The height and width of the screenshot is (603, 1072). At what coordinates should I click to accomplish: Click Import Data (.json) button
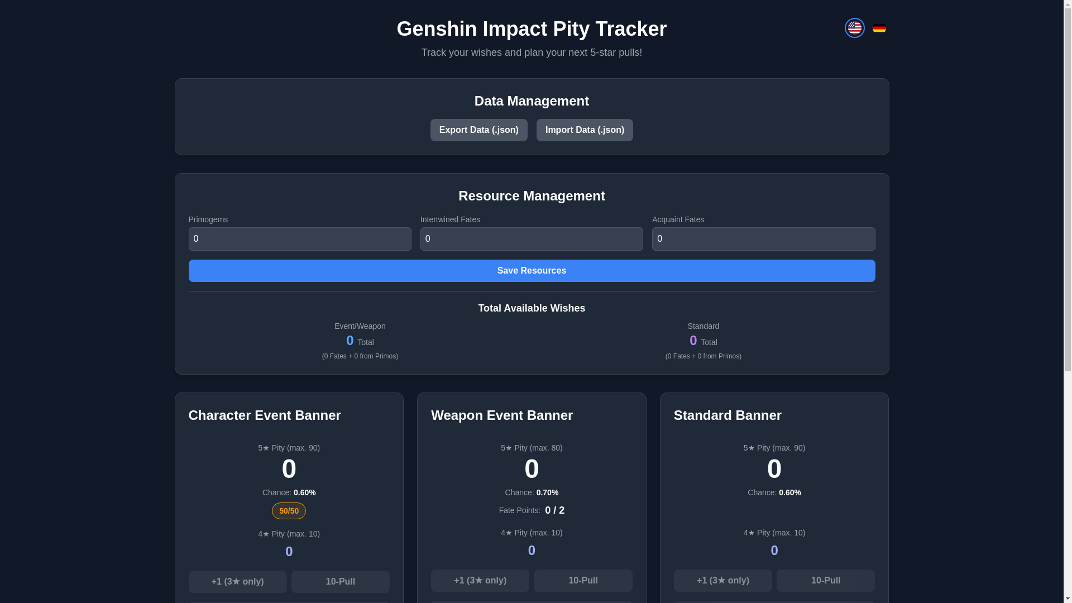(585, 130)
